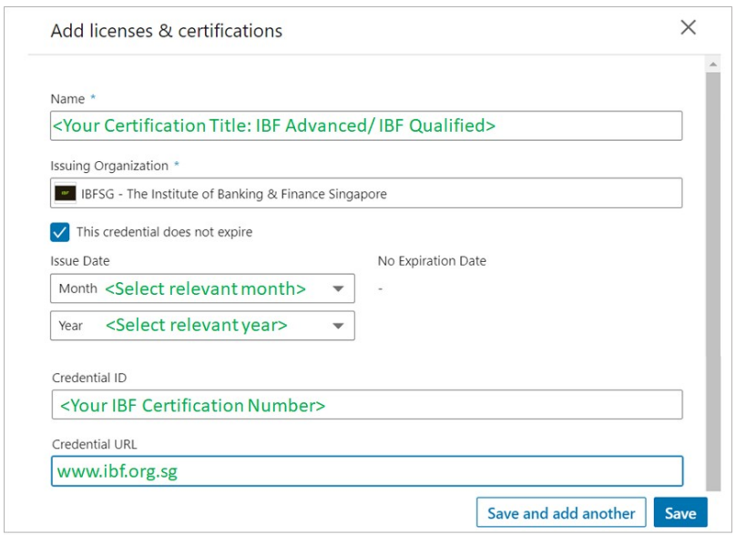Click the Credential ID input field

pyautogui.click(x=367, y=404)
